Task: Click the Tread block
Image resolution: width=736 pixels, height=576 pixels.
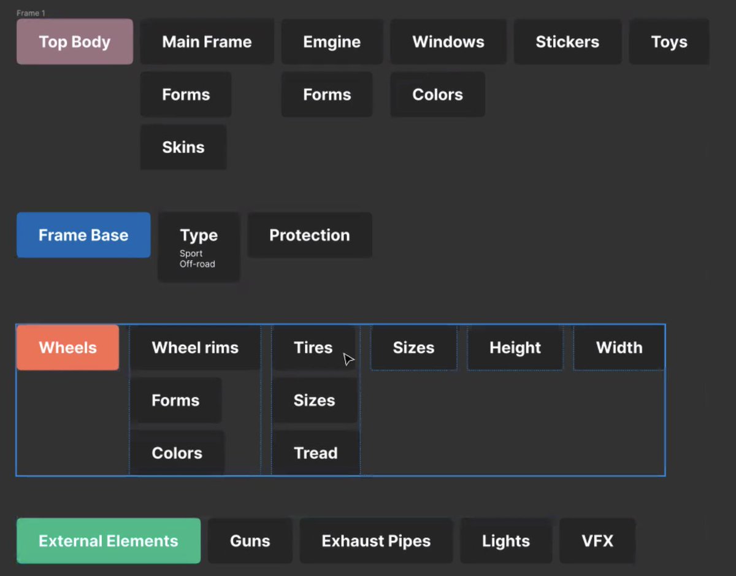Action: (x=316, y=453)
